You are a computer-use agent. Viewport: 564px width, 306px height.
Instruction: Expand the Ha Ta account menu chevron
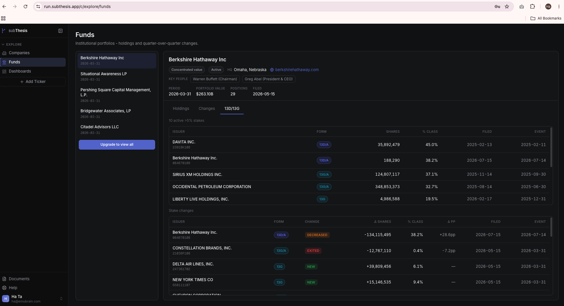point(61,299)
